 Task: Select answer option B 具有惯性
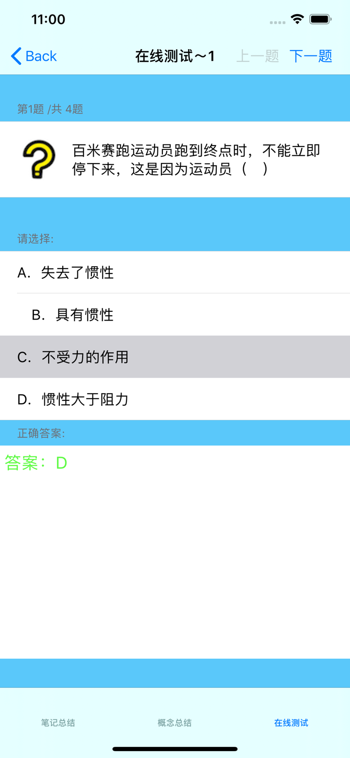pos(73,315)
